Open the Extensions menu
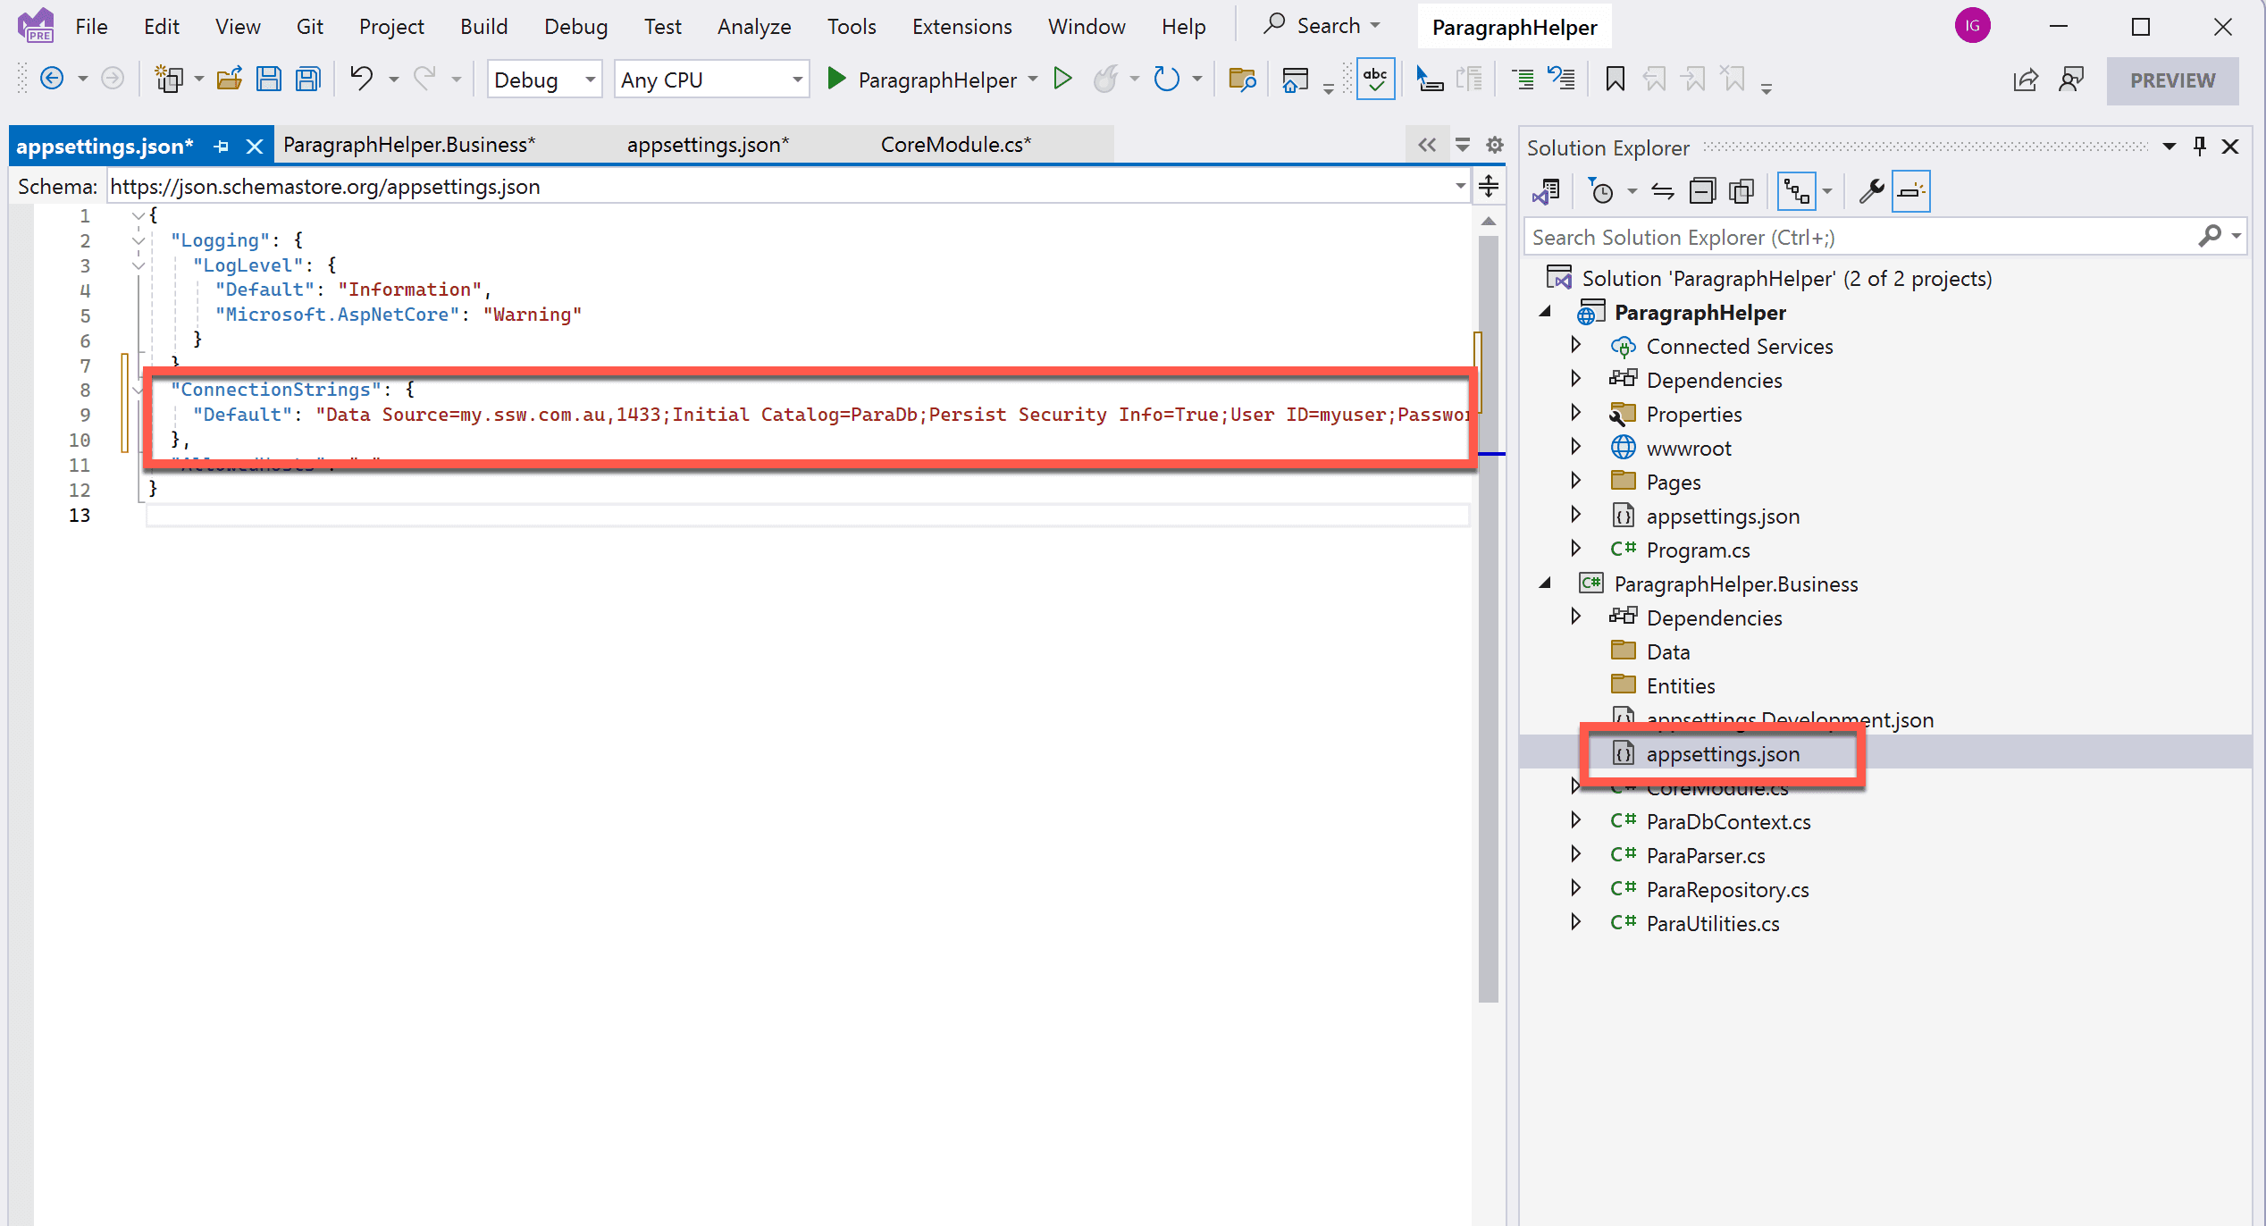 pos(961,27)
